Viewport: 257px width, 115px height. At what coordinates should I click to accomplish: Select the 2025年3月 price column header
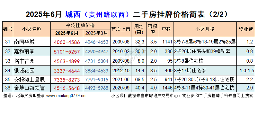click(x=97, y=33)
